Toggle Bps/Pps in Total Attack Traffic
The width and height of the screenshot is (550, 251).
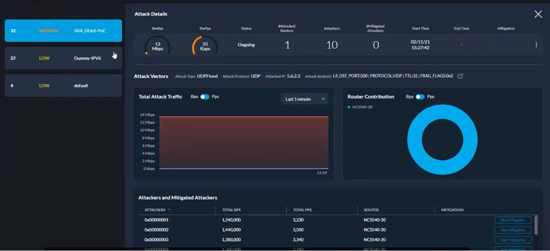pyautogui.click(x=204, y=97)
